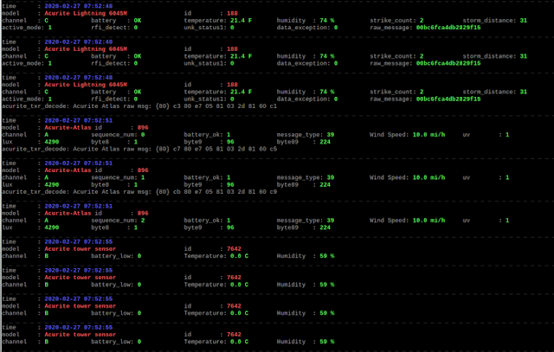Select byte89 value 224 in sequence_num 1 block
Screen dimensions: 554x352
coord(325,185)
